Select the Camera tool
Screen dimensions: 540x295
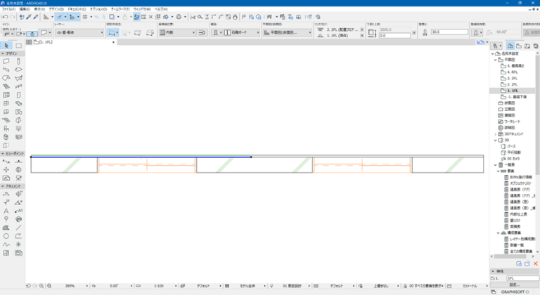pos(18,178)
